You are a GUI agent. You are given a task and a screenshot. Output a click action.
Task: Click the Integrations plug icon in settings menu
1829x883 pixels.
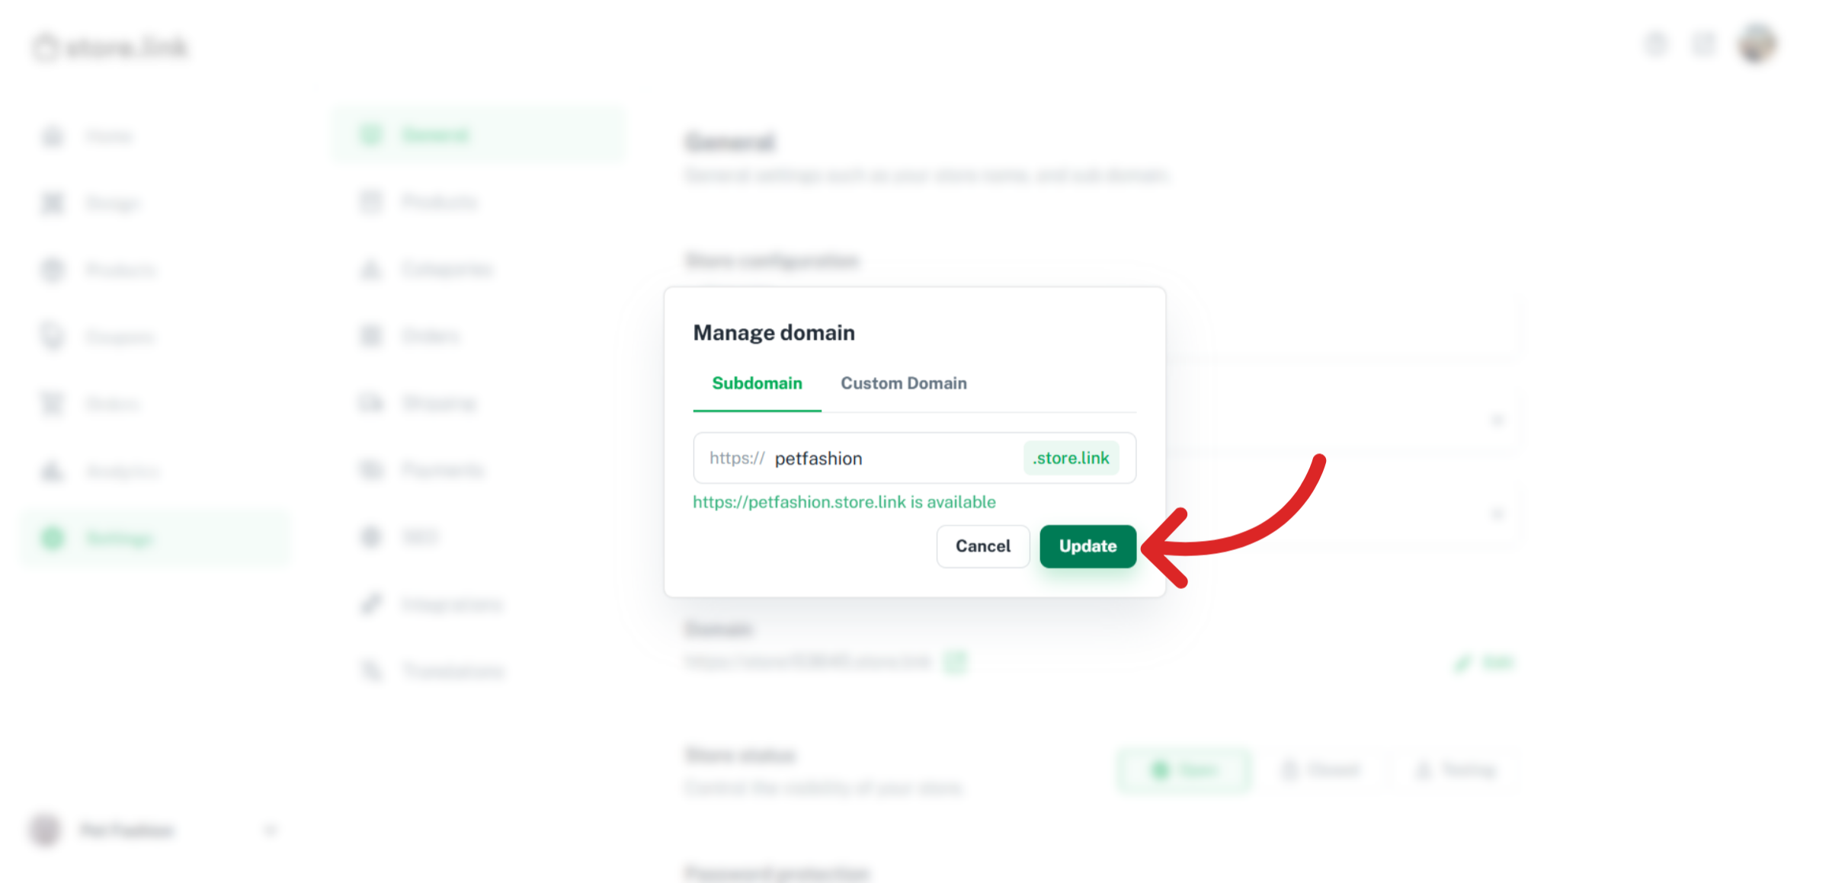[x=371, y=604]
